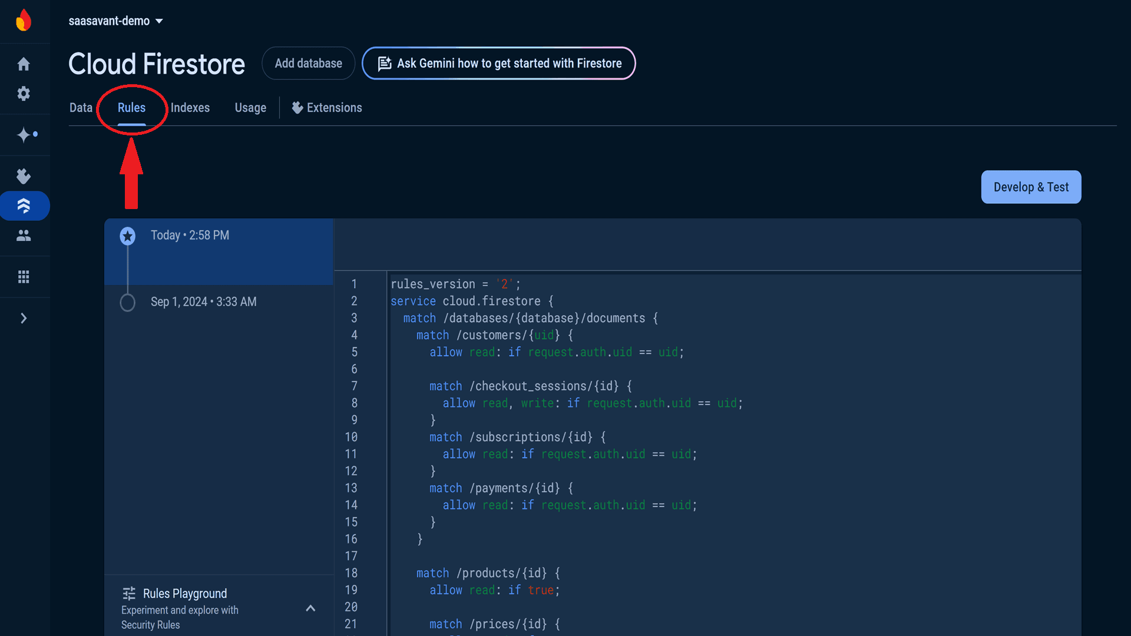The image size is (1131, 636).
Task: Select the Firestore icon in sidebar
Action: pos(24,206)
